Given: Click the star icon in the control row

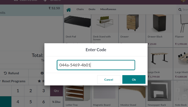Looking at the screenshot, I should click(39, 81).
